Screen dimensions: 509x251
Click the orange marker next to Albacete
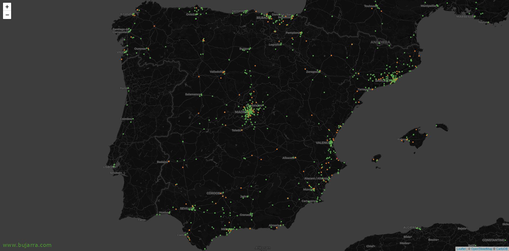pyautogui.click(x=295, y=158)
